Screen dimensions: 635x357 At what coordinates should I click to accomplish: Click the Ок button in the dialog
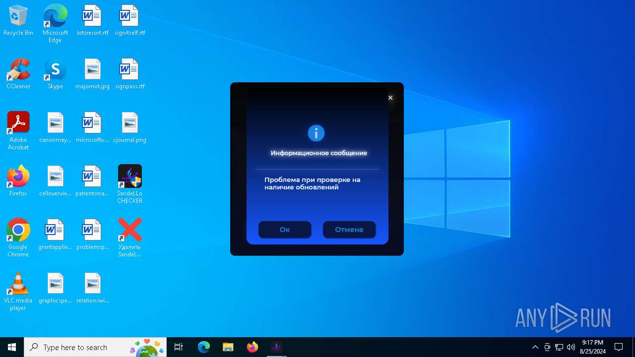click(285, 230)
